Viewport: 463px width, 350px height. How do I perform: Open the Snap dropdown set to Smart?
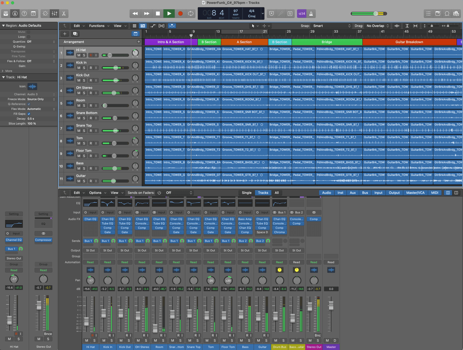coord(332,26)
